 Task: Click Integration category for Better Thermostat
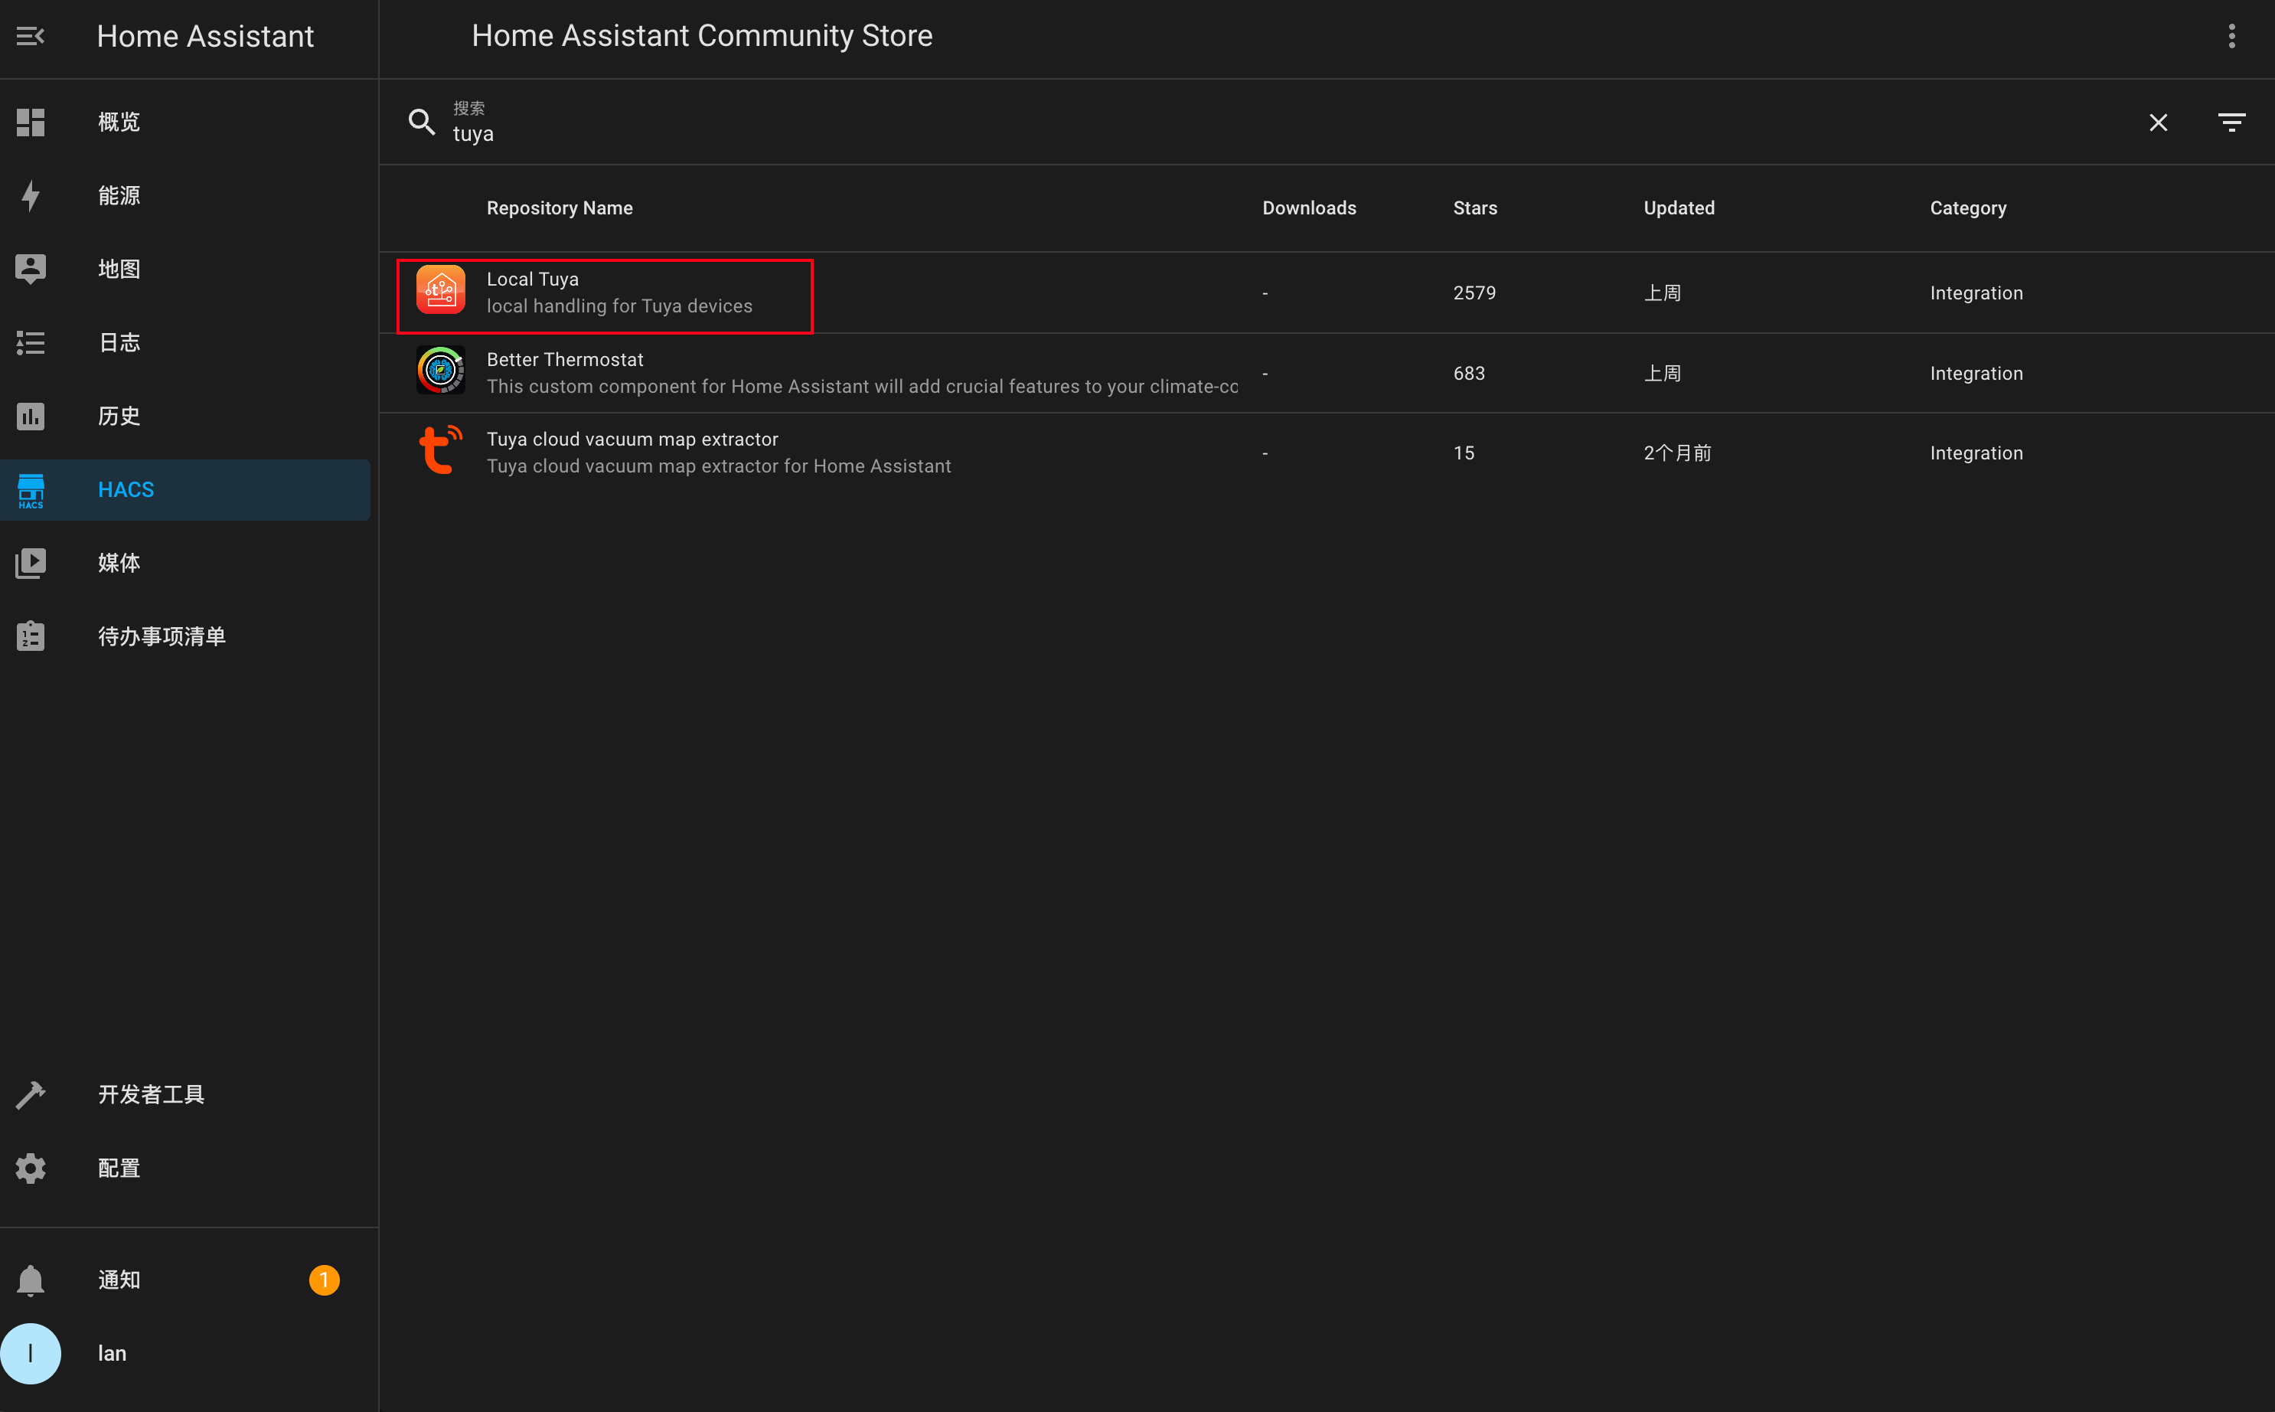1976,374
